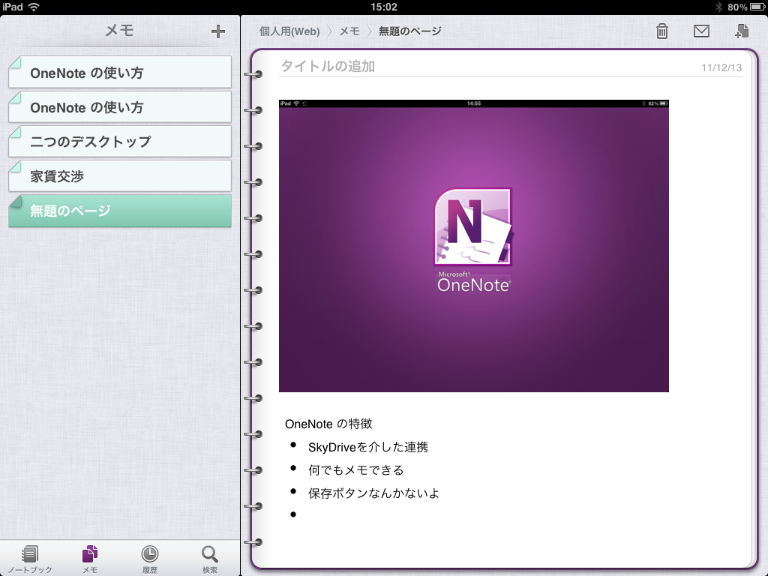Add a new memo with plus icon
Screen dimensions: 768x576
pos(218,31)
